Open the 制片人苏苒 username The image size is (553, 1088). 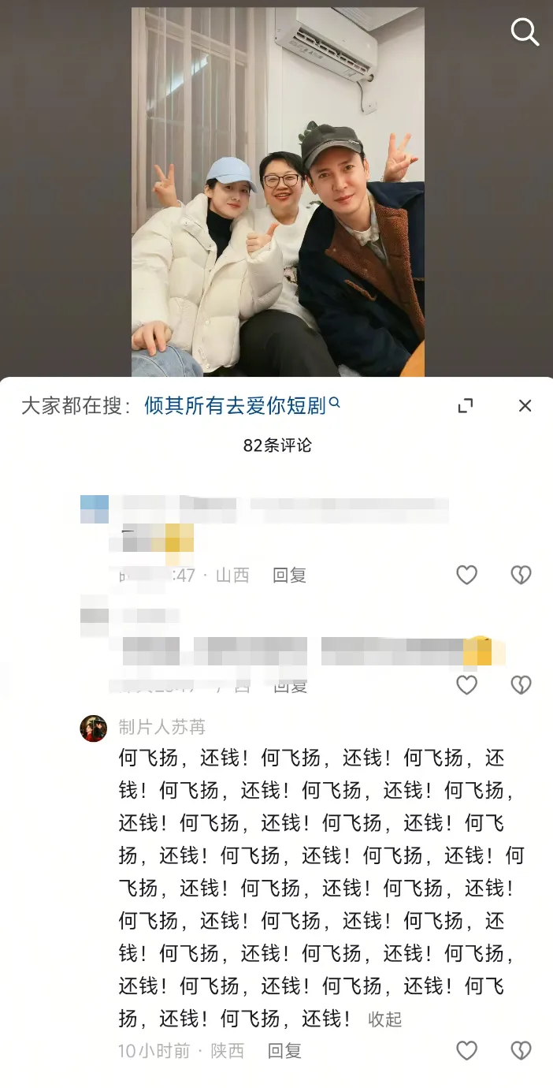coord(161,726)
